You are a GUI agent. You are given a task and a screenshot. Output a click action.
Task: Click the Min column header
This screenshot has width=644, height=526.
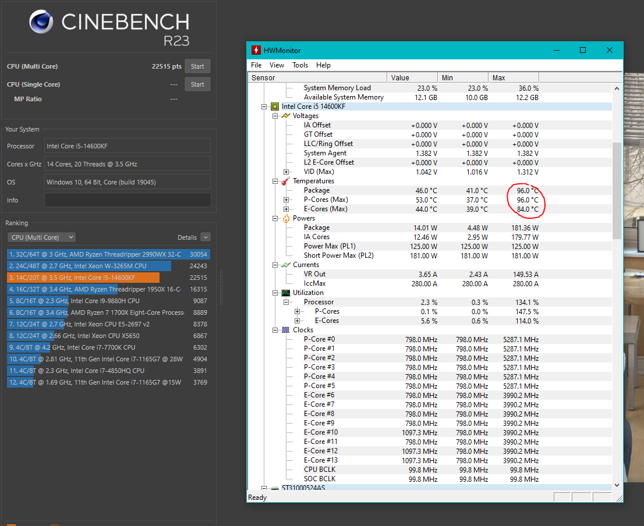click(x=463, y=77)
